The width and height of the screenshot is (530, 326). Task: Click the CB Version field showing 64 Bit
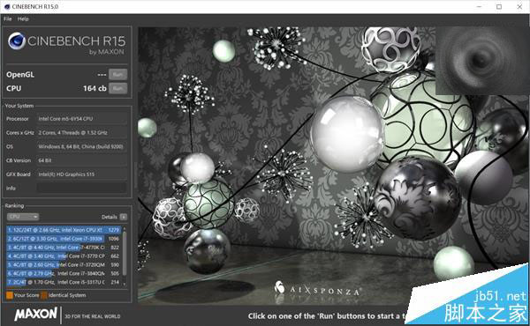pyautogui.click(x=82, y=160)
